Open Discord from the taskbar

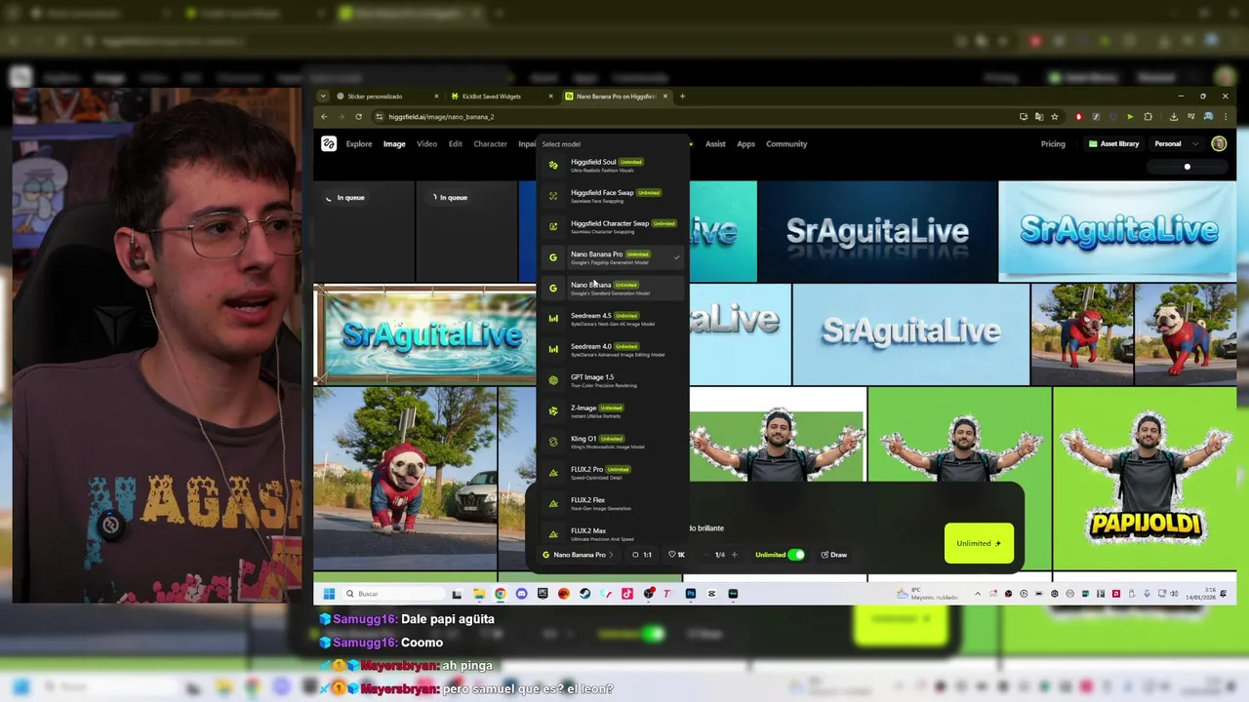[x=521, y=594]
